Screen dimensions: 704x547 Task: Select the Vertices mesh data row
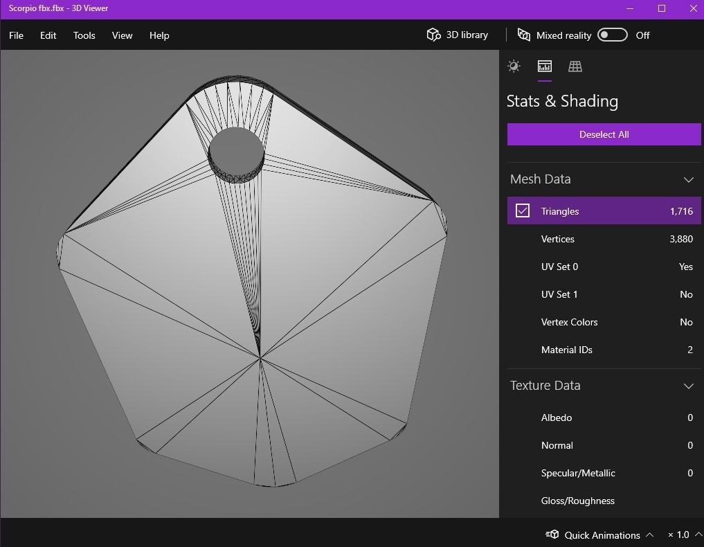click(604, 239)
